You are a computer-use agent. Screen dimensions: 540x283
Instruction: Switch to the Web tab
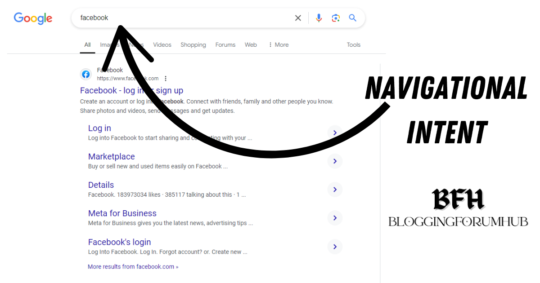(251, 45)
